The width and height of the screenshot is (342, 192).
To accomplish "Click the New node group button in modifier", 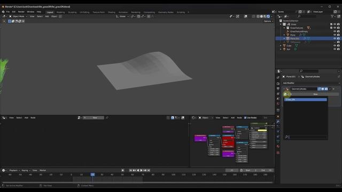I will (x=315, y=94).
